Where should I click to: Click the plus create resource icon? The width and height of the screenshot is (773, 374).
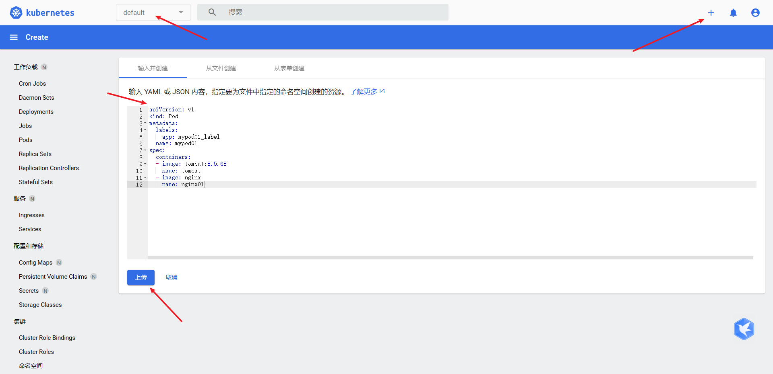pyautogui.click(x=711, y=12)
